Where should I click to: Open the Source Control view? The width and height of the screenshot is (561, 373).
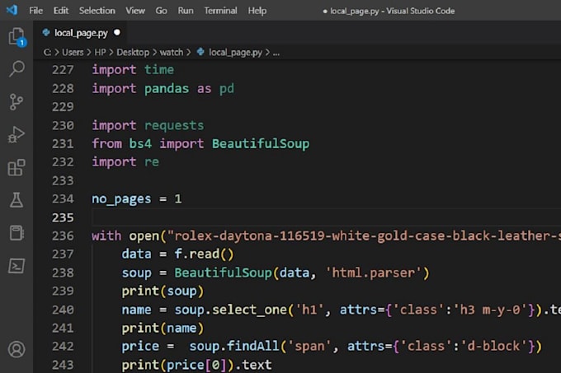click(16, 102)
